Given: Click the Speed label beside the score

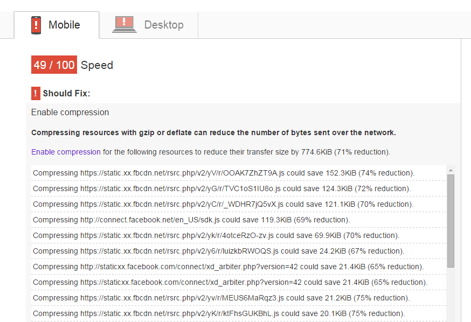Looking at the screenshot, I should coord(97,65).
